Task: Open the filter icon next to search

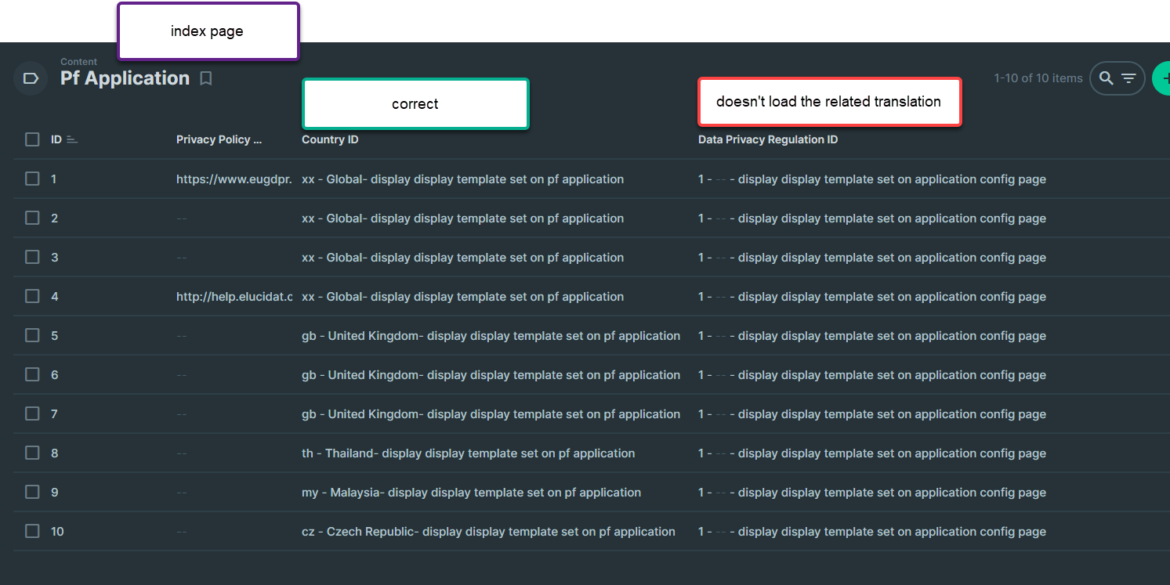Action: tap(1127, 78)
